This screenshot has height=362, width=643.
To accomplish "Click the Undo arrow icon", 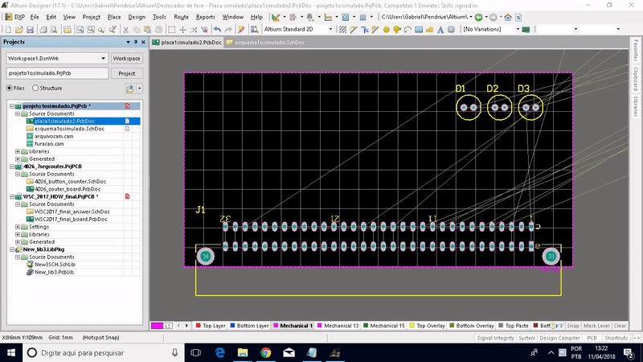I will 217,30.
